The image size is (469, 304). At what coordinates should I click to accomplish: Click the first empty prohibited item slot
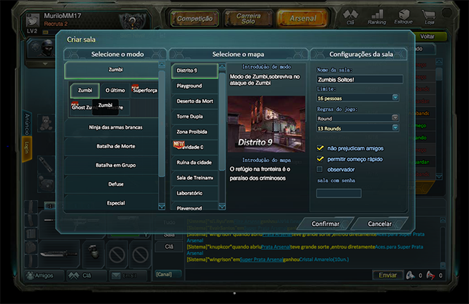pyautogui.click(x=117, y=254)
